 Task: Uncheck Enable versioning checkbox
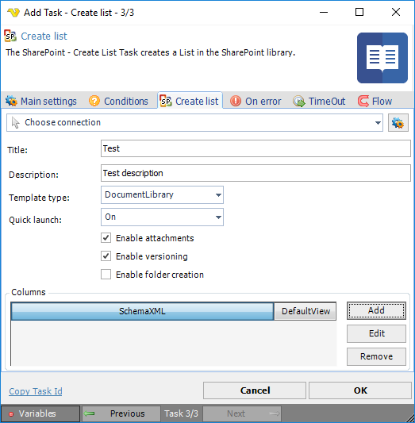106,256
